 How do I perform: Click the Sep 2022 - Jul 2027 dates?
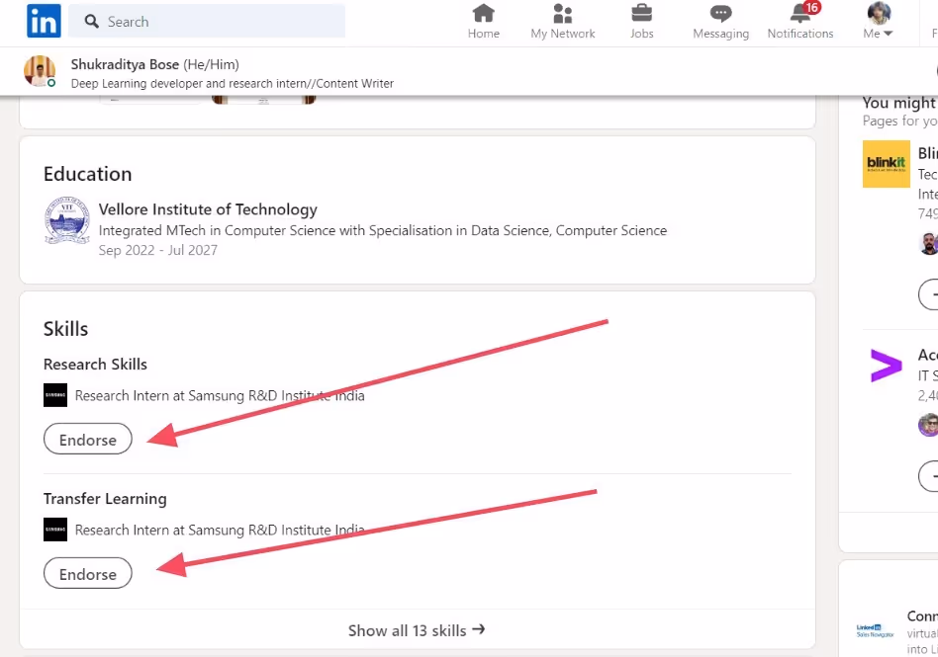click(x=158, y=250)
